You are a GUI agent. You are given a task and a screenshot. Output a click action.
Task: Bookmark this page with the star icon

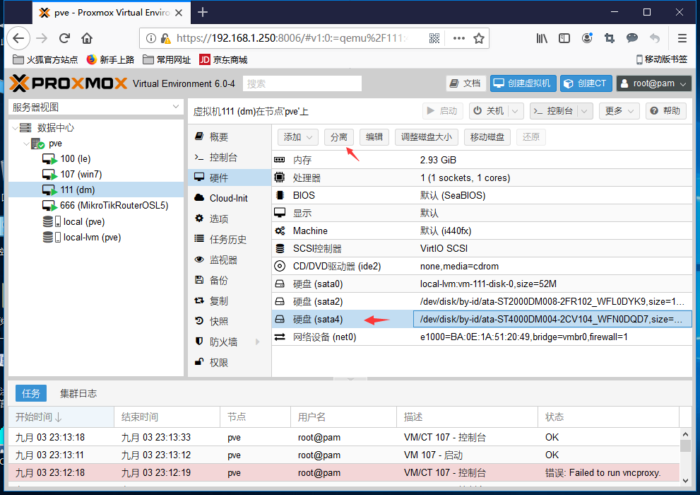pyautogui.click(x=479, y=38)
